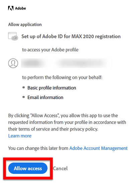
Task: Click the Cancel button
Action: tap(60, 169)
